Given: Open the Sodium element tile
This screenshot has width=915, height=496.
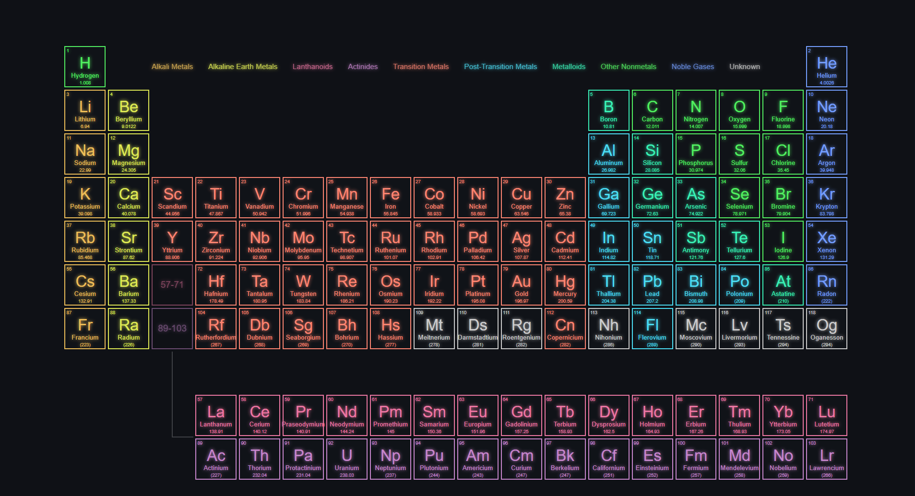Looking at the screenshot, I should click(x=85, y=154).
